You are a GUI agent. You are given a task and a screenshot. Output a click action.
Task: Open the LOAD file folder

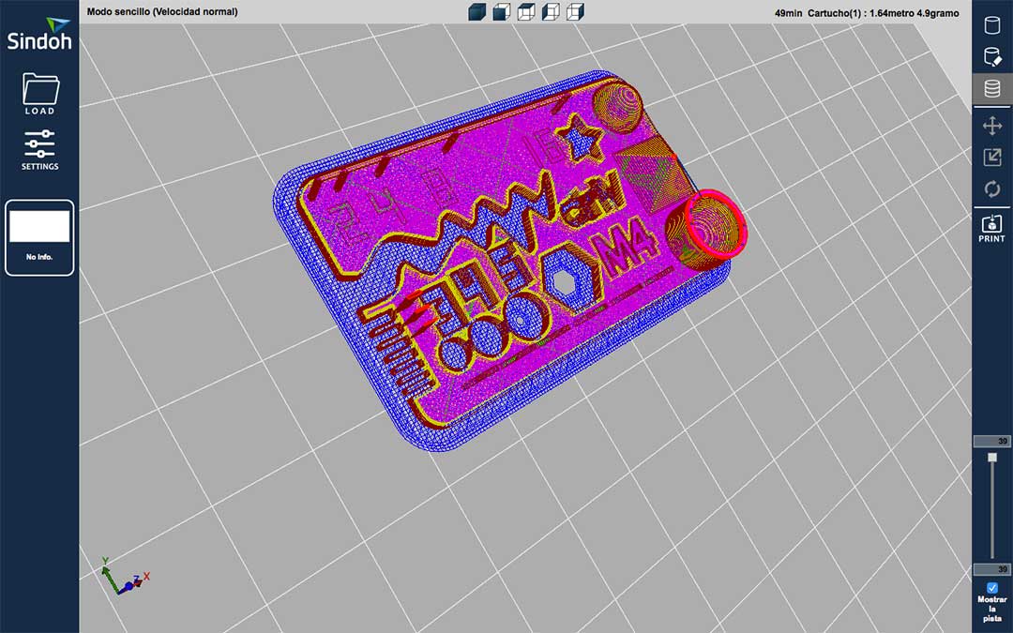pos(40,94)
